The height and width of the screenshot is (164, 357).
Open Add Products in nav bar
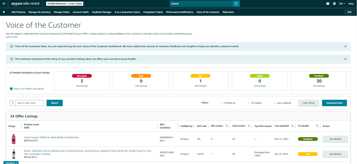(18, 12)
